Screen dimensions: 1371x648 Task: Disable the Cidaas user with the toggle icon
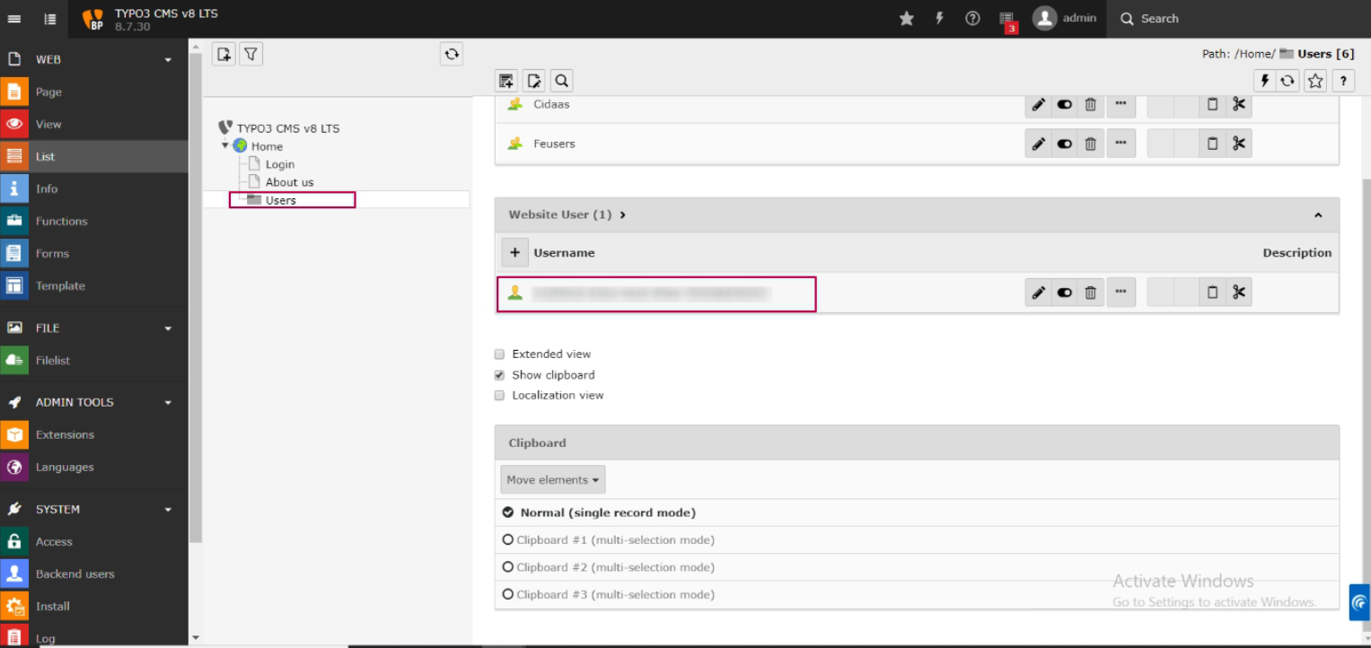point(1064,104)
